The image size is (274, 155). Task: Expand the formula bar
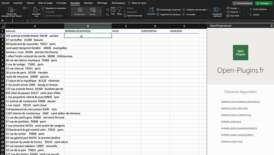pyautogui.click(x=273, y=21)
